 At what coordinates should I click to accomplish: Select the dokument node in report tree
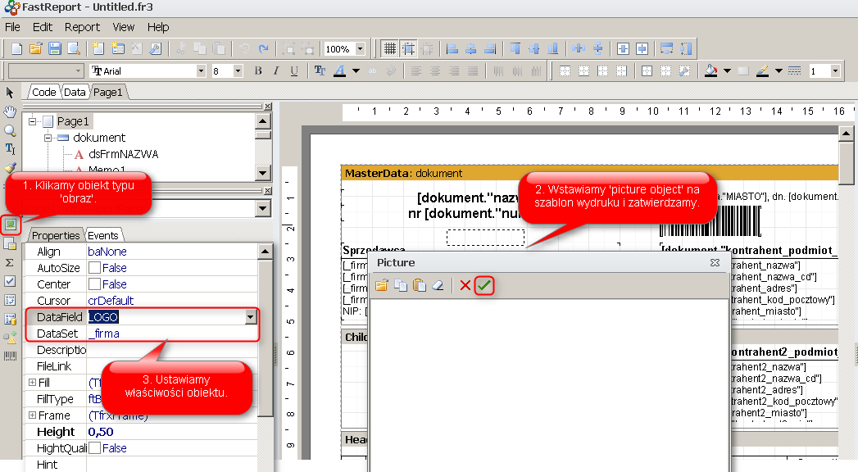pyautogui.click(x=99, y=138)
